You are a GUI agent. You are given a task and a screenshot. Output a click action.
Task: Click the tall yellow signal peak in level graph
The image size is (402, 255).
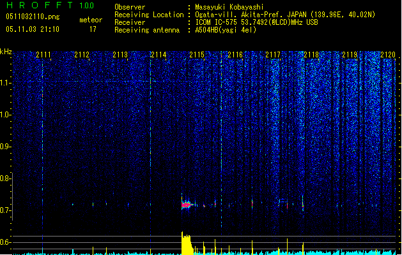187,244
